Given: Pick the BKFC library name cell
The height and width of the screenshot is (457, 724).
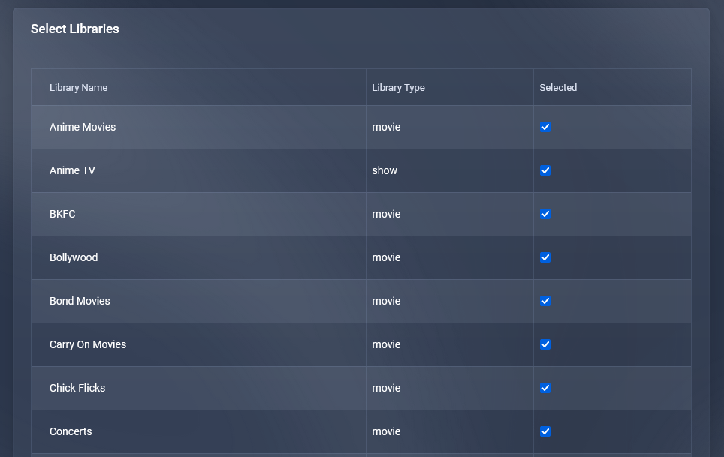Looking at the screenshot, I should (62, 214).
